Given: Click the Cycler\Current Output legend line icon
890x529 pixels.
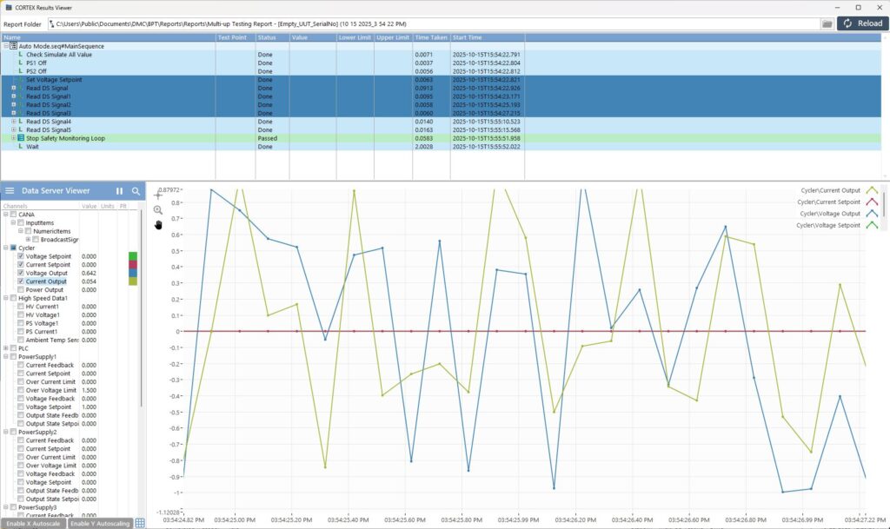Looking at the screenshot, I should click(872, 189).
